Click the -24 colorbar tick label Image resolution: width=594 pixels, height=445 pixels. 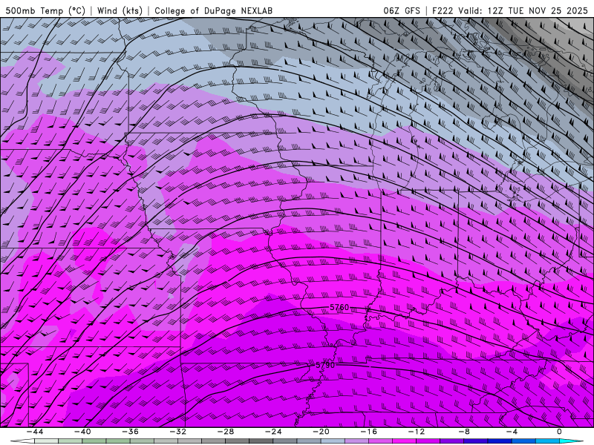273,432
